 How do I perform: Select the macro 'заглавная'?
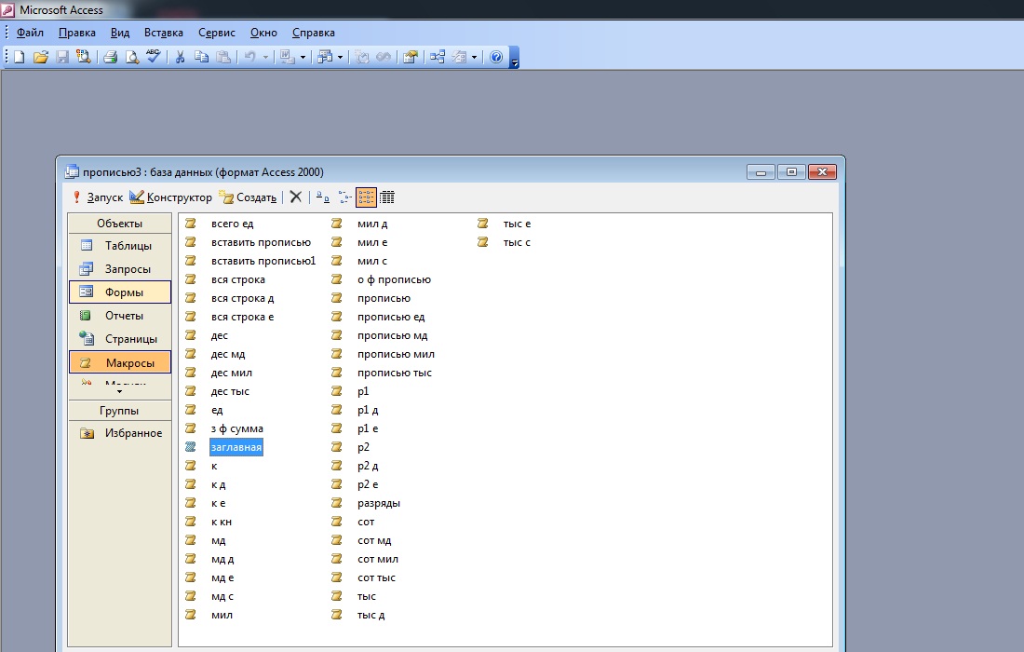[236, 447]
